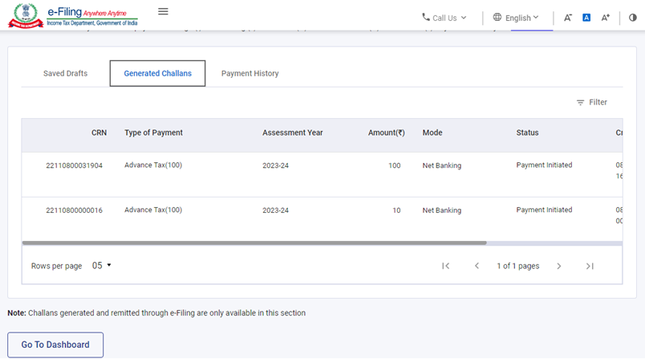Expand the Call Us dropdown

pos(444,18)
